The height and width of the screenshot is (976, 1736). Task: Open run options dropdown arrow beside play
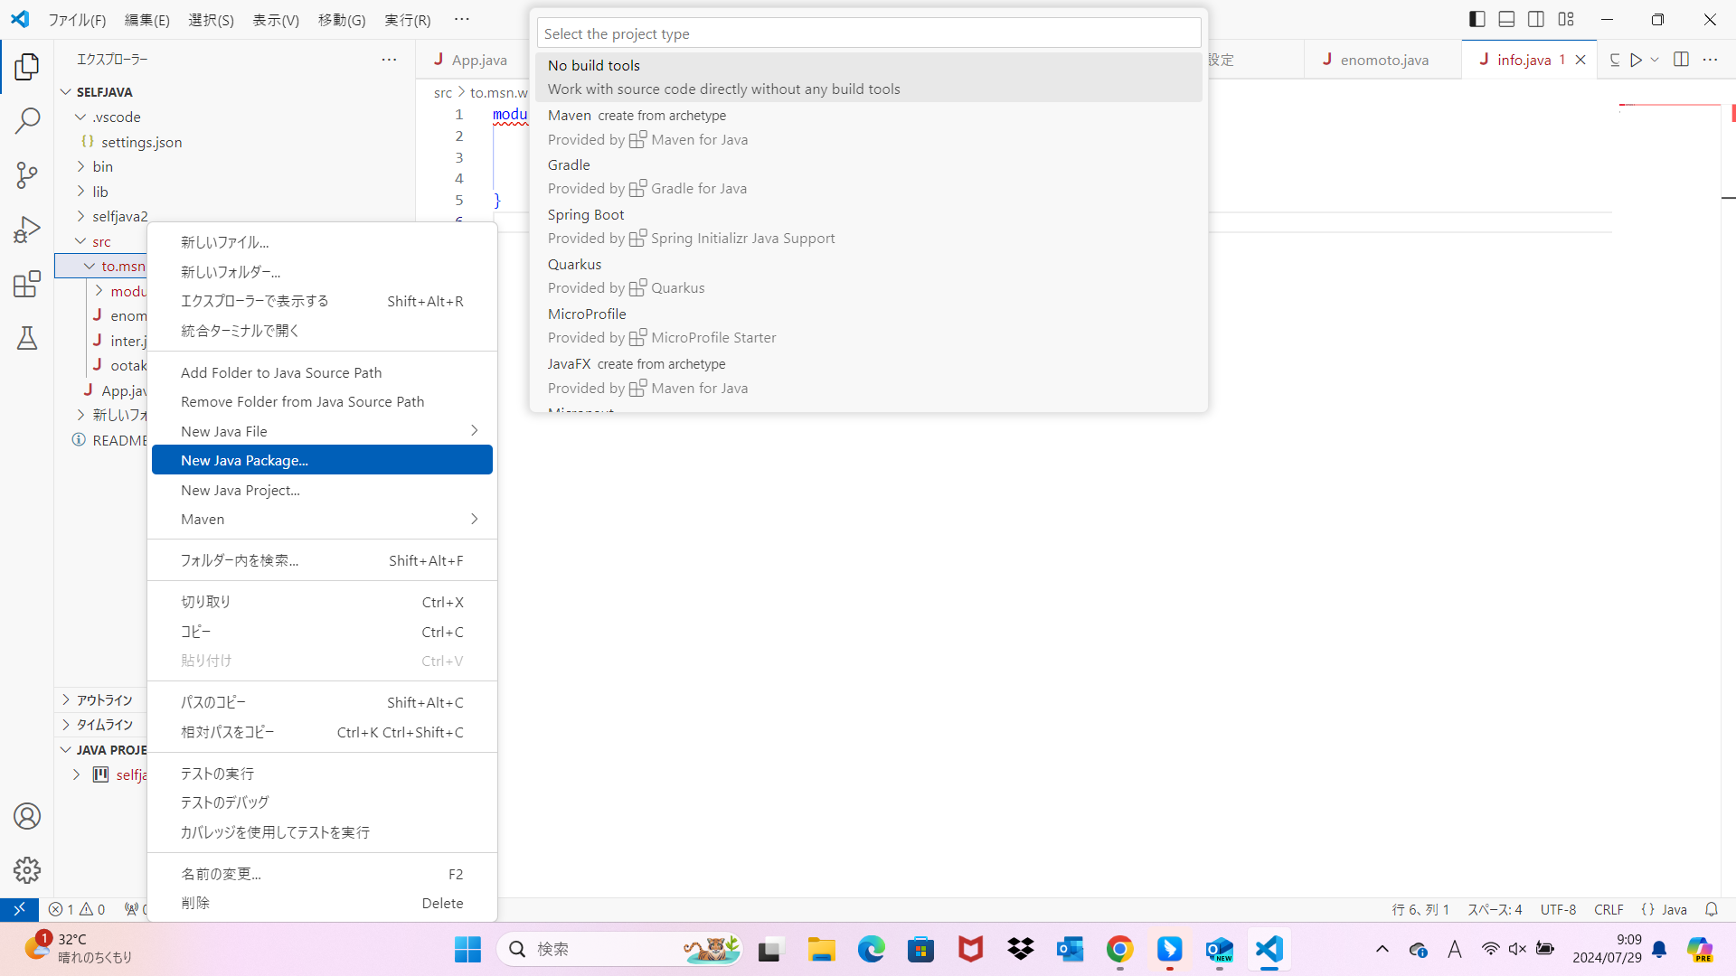(x=1655, y=60)
